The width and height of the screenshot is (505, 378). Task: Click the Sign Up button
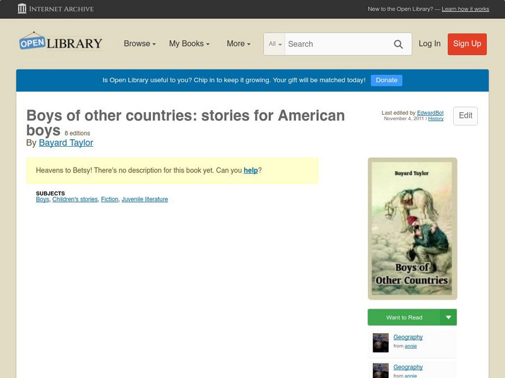(x=467, y=44)
